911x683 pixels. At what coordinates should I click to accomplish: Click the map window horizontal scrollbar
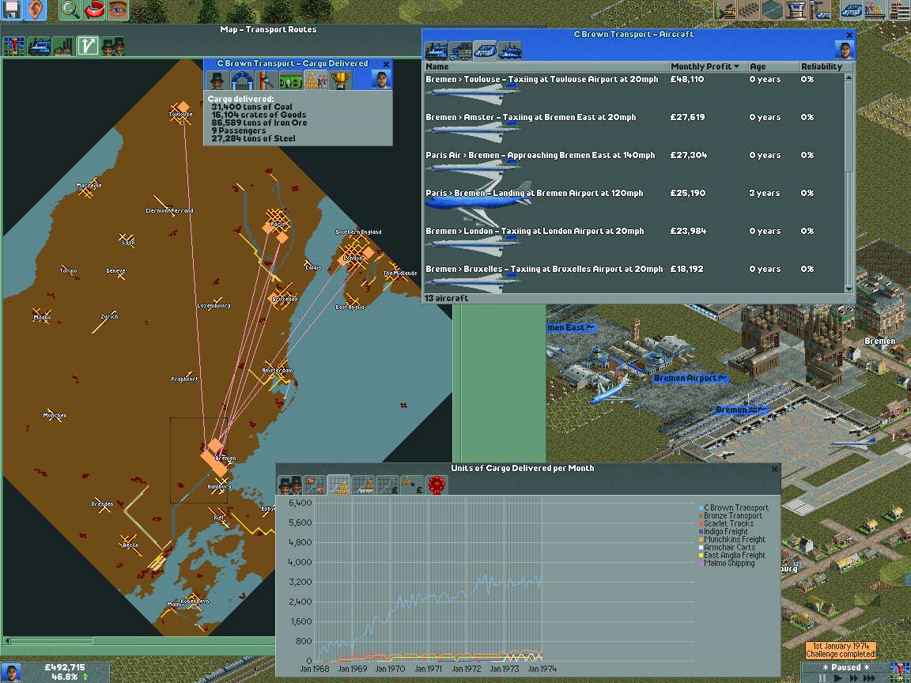click(139, 640)
